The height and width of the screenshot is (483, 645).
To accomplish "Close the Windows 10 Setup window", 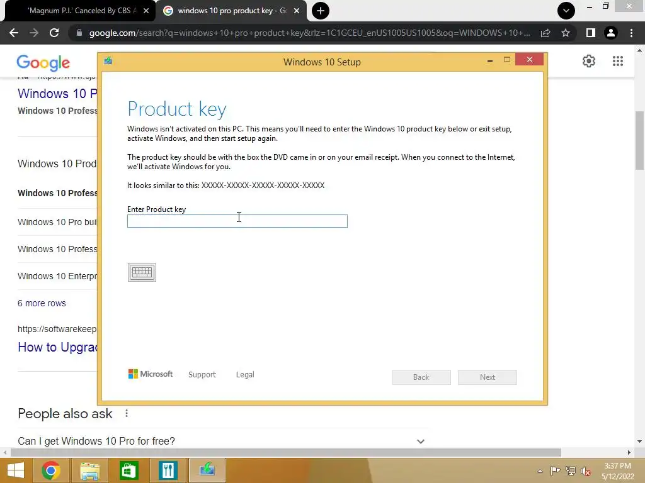I will pyautogui.click(x=529, y=60).
